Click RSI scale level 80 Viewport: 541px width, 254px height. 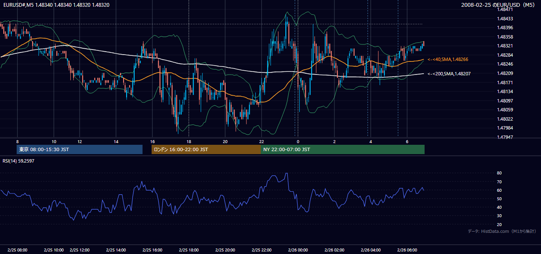coord(500,173)
